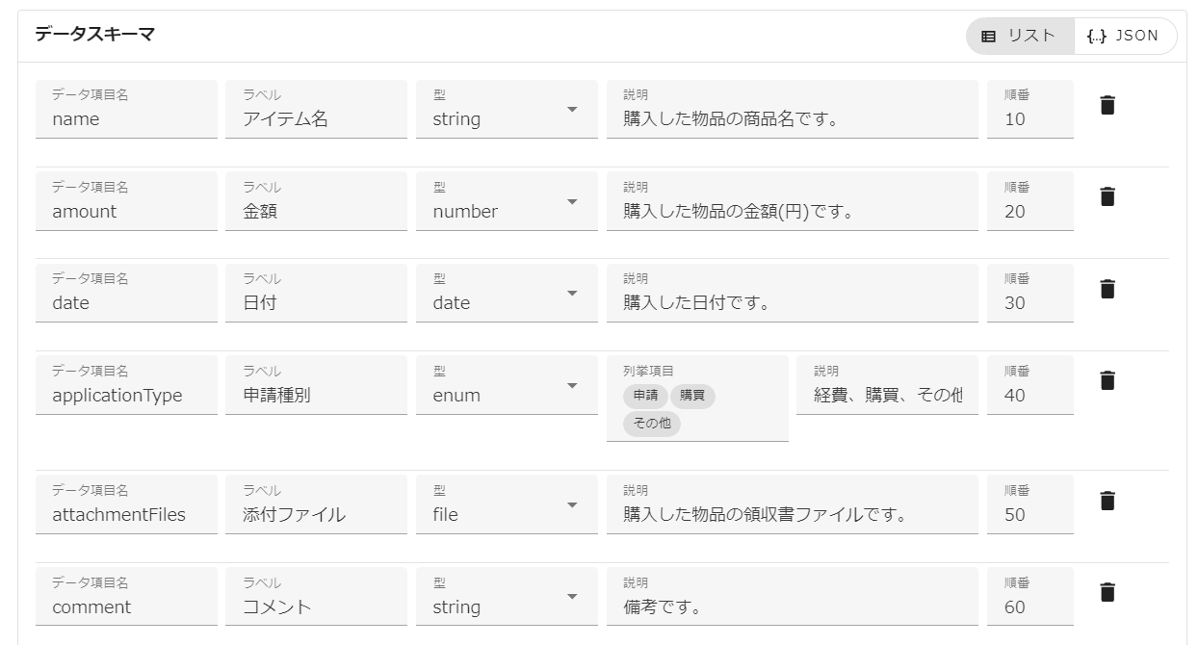
Task: Open the type dropdown showing number
Action: click(x=507, y=202)
